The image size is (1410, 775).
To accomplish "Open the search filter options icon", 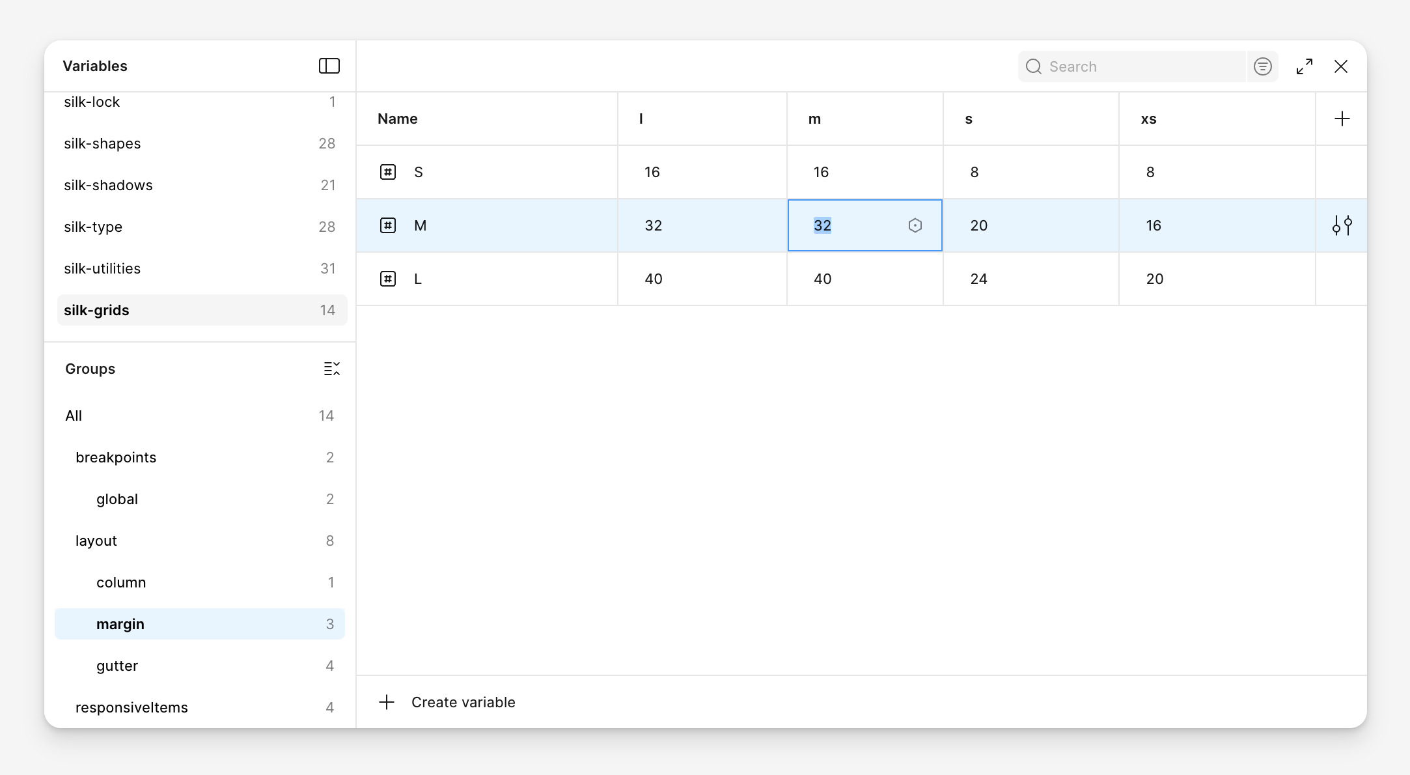I will click(x=1262, y=66).
